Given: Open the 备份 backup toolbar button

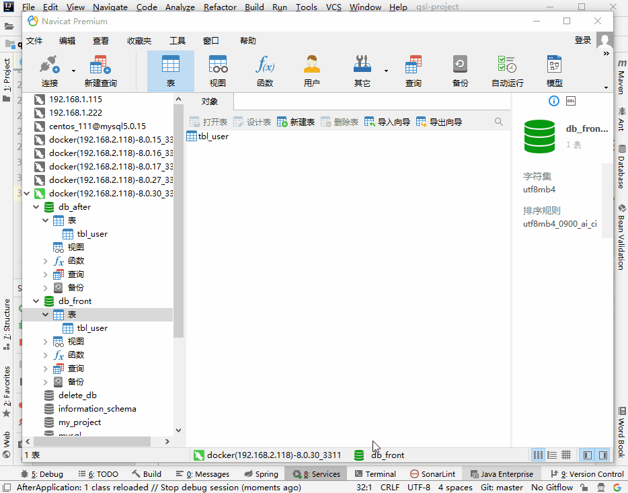Looking at the screenshot, I should coord(460,71).
